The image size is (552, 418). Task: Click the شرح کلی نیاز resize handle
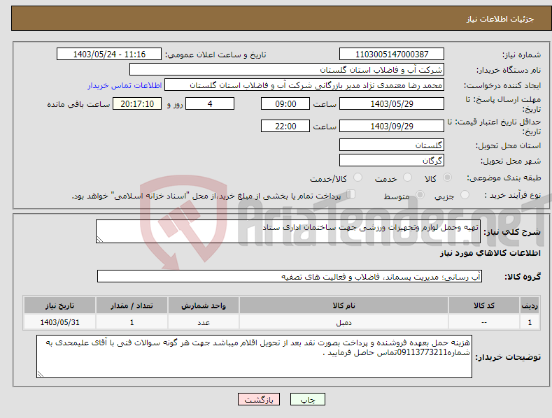pyautogui.click(x=100, y=239)
